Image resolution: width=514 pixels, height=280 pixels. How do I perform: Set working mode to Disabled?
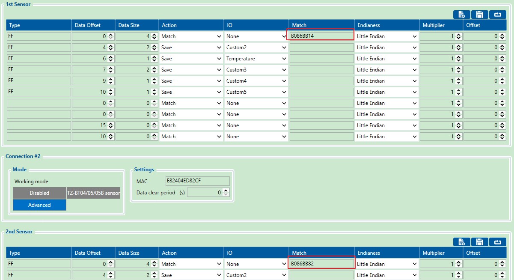click(x=39, y=193)
